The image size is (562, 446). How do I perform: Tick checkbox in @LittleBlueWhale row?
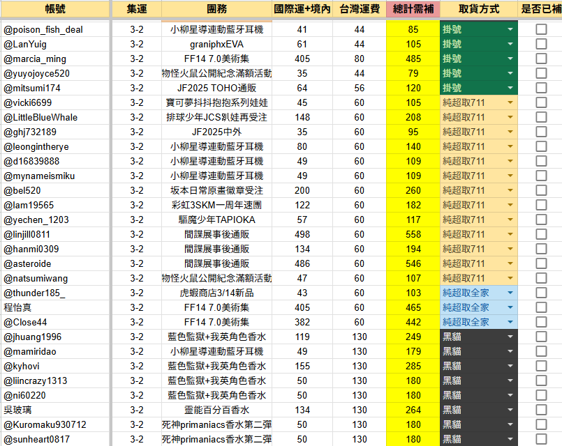tap(541, 117)
